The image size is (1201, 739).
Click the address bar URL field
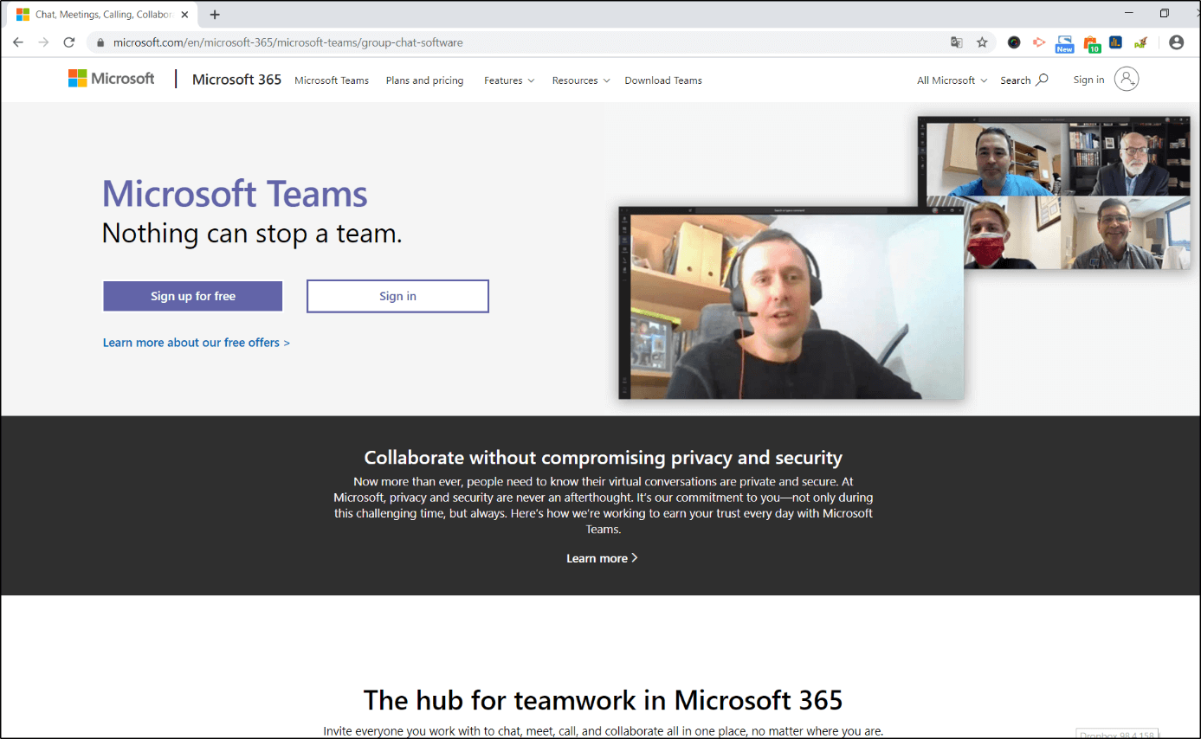click(520, 42)
